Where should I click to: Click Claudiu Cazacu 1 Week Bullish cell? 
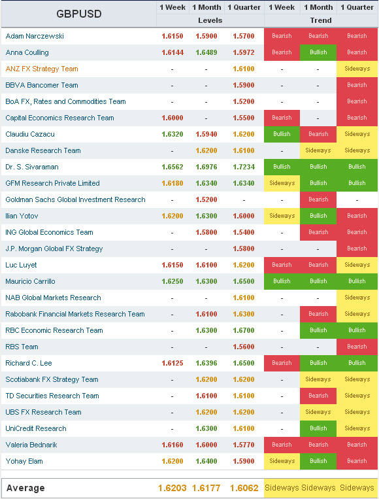tap(282, 134)
